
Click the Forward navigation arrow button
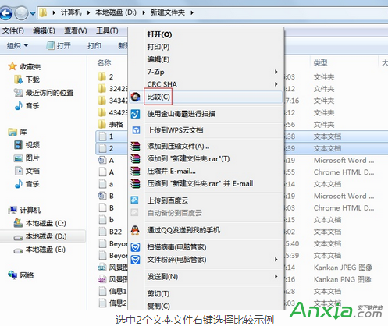pos(21,12)
